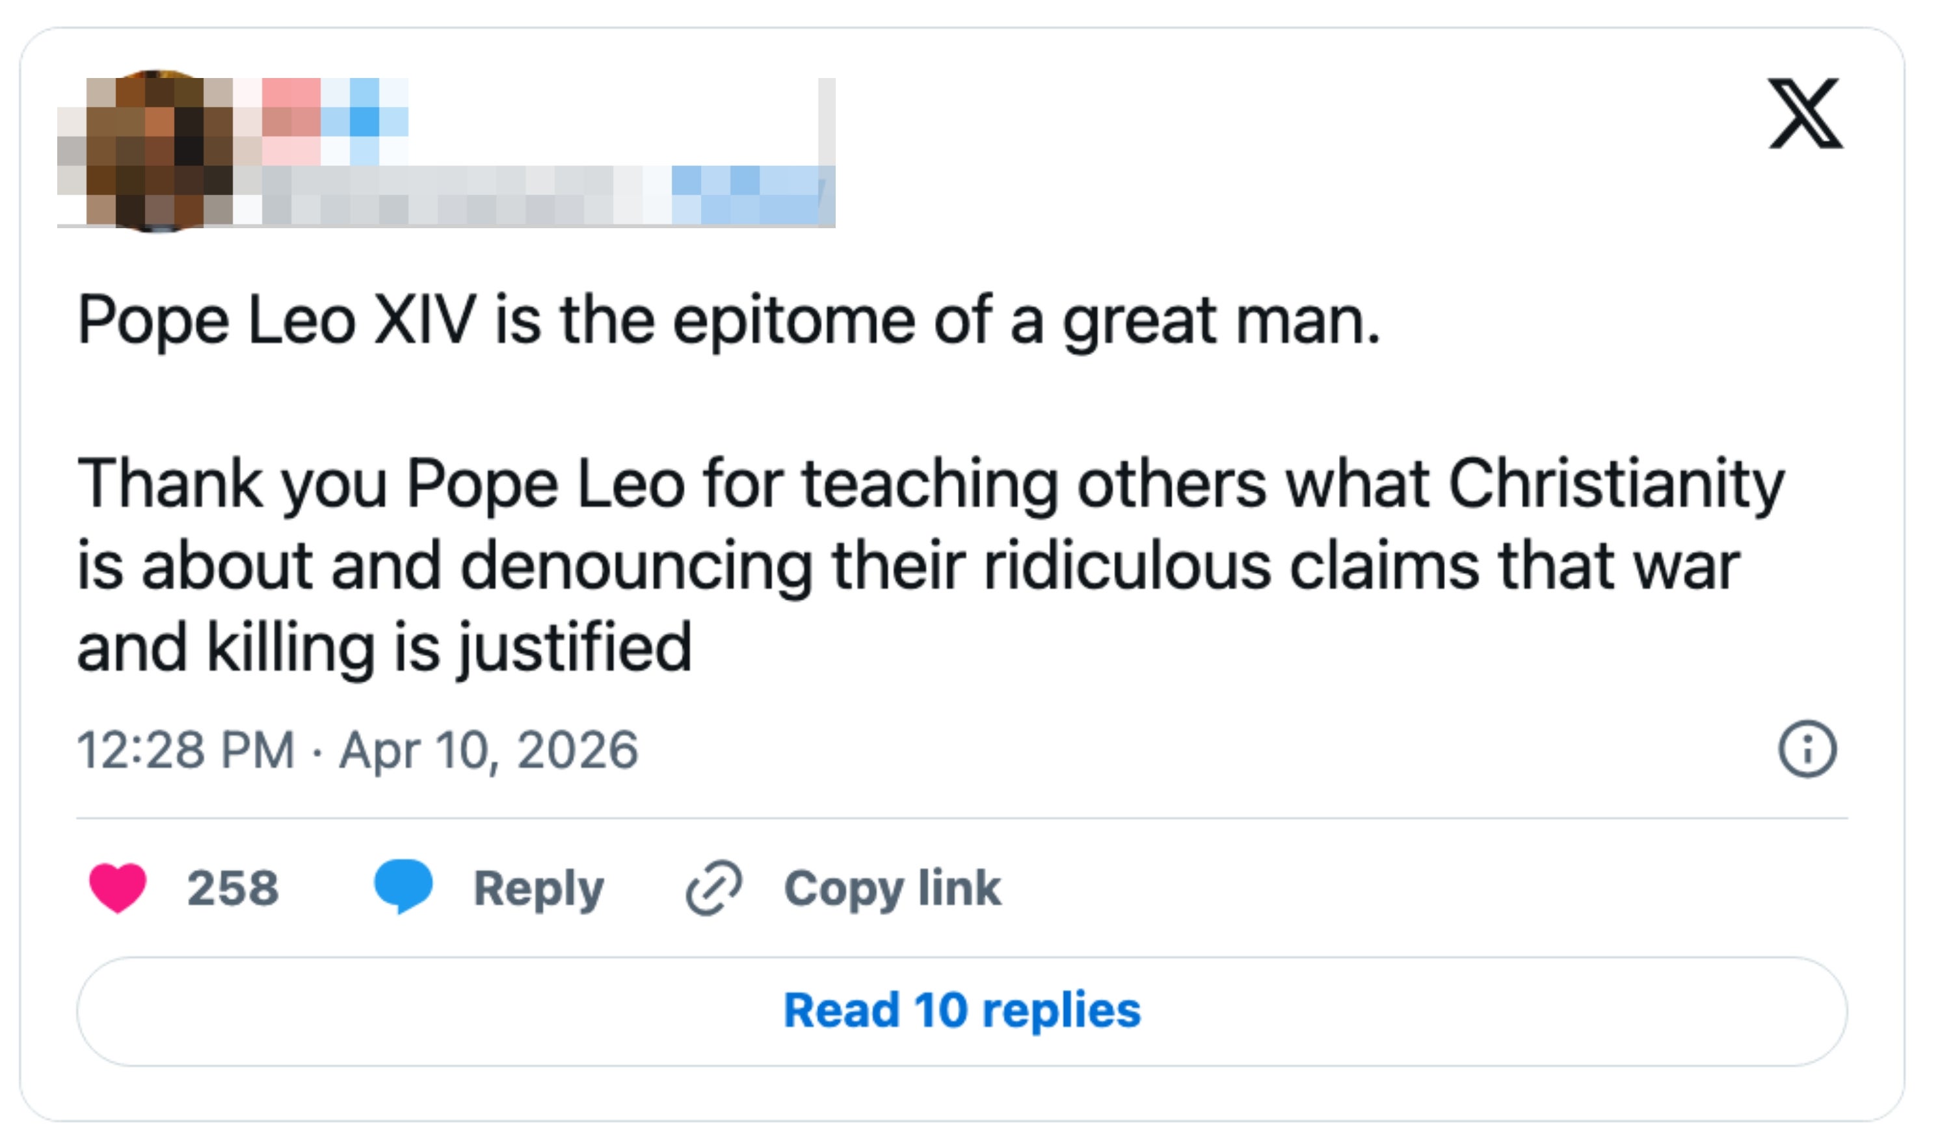This screenshot has height=1143, width=1951.
Task: Click the blue reply speech bubble icon
Action: 403,886
